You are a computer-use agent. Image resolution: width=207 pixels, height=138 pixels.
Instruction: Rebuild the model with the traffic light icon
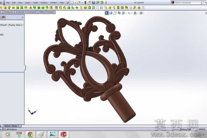pyautogui.click(x=85, y=3)
